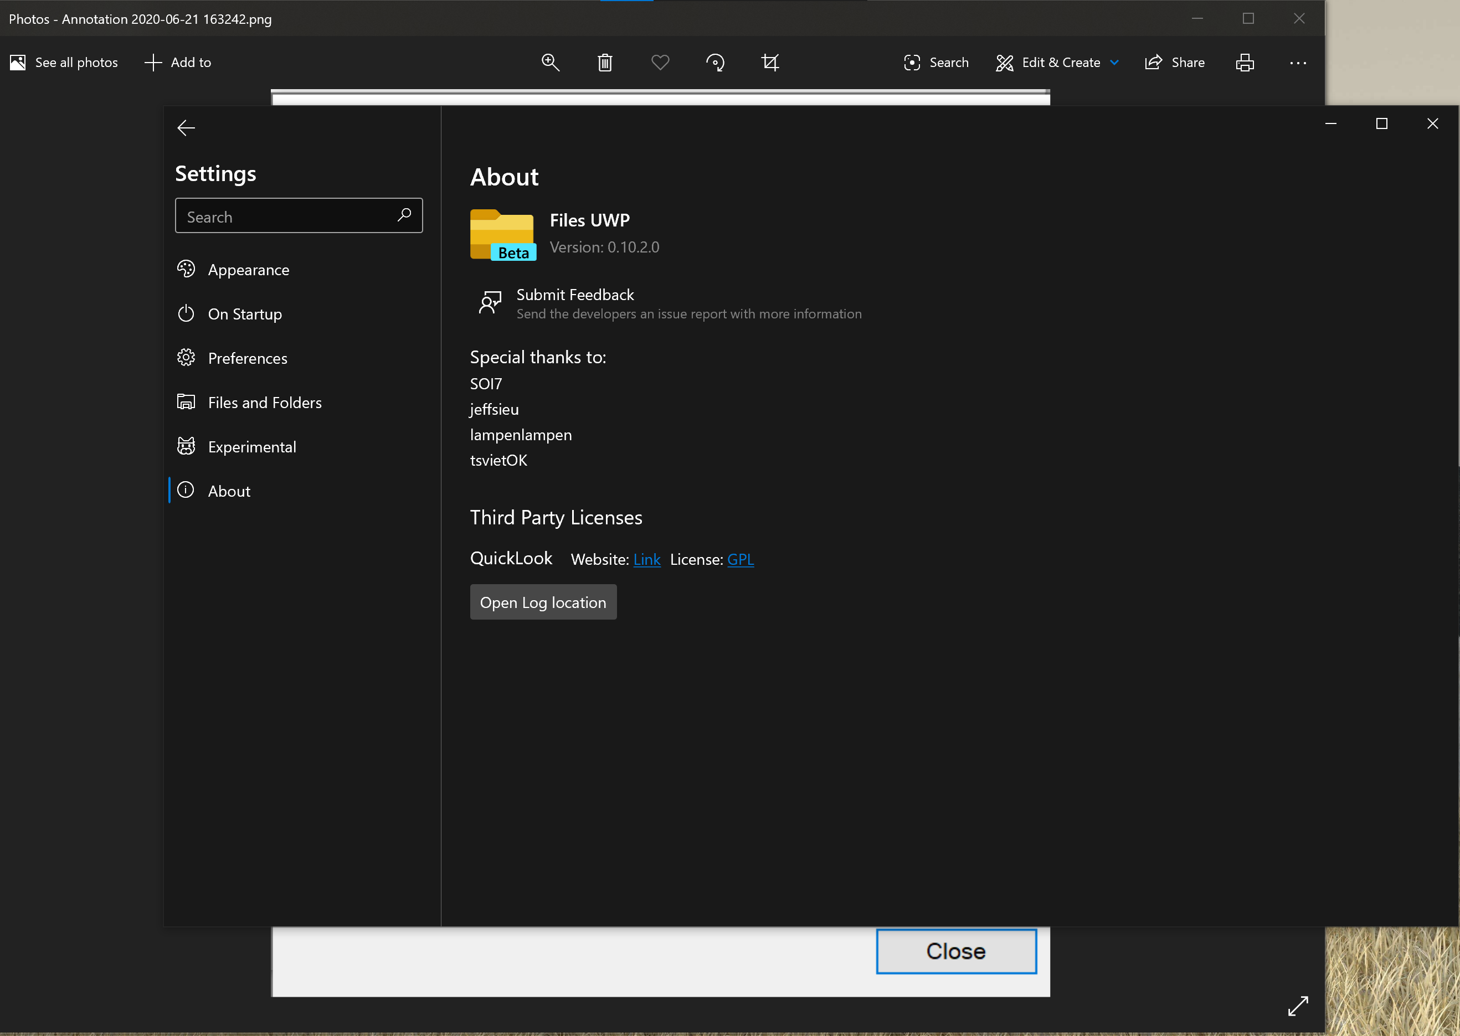Screen dimensions: 1460x1036
Task: Click the Print icon
Action: pos(1245,63)
